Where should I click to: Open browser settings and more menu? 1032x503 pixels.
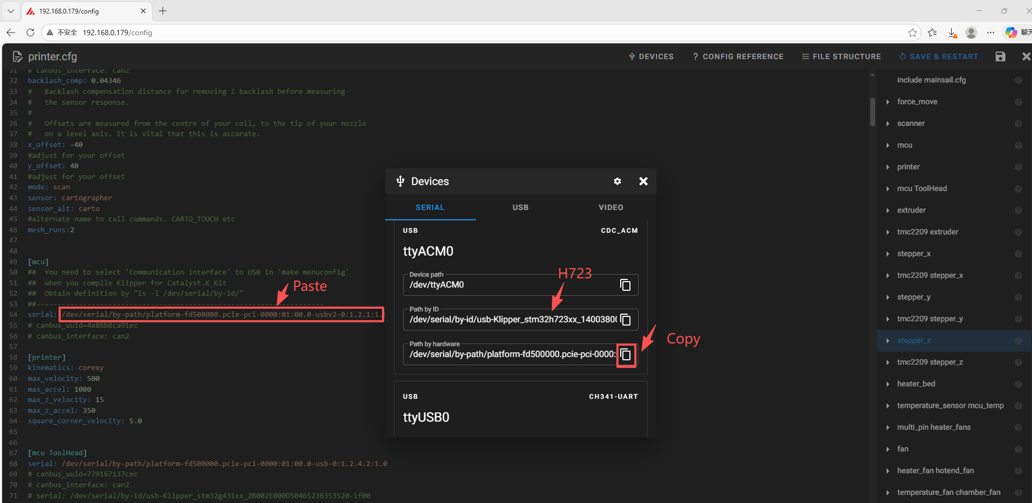(x=991, y=33)
